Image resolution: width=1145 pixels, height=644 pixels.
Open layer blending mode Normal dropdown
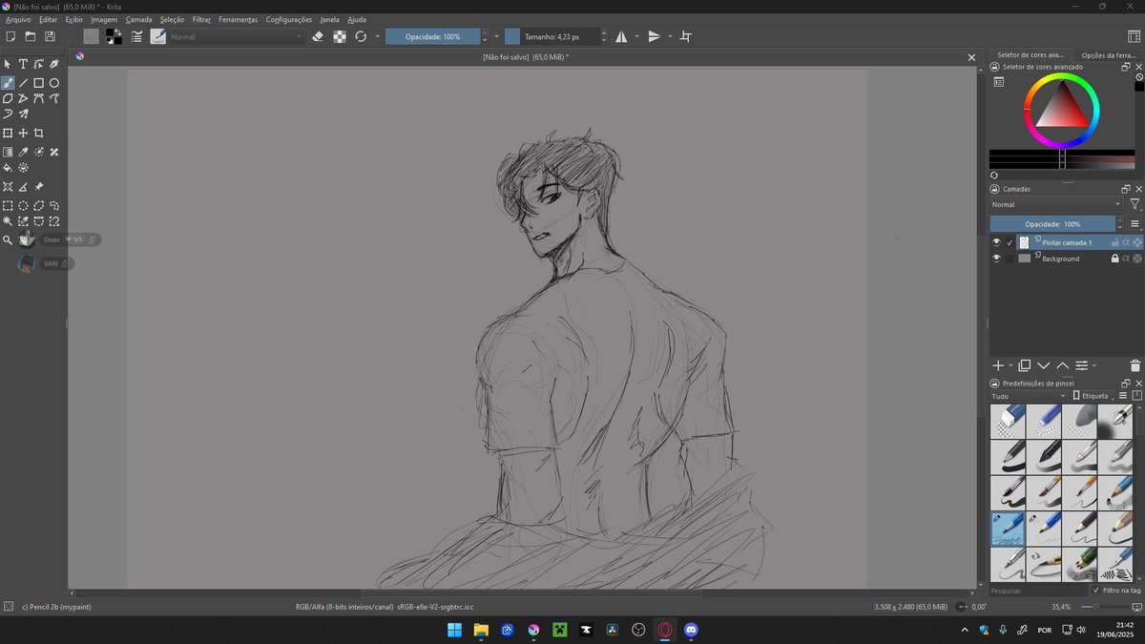[x=1056, y=204]
